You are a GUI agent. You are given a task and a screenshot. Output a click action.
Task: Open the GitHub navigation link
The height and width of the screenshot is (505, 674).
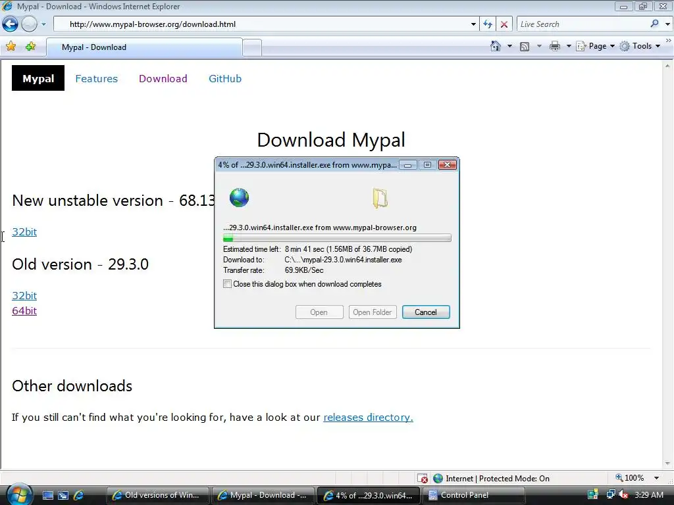click(x=225, y=79)
